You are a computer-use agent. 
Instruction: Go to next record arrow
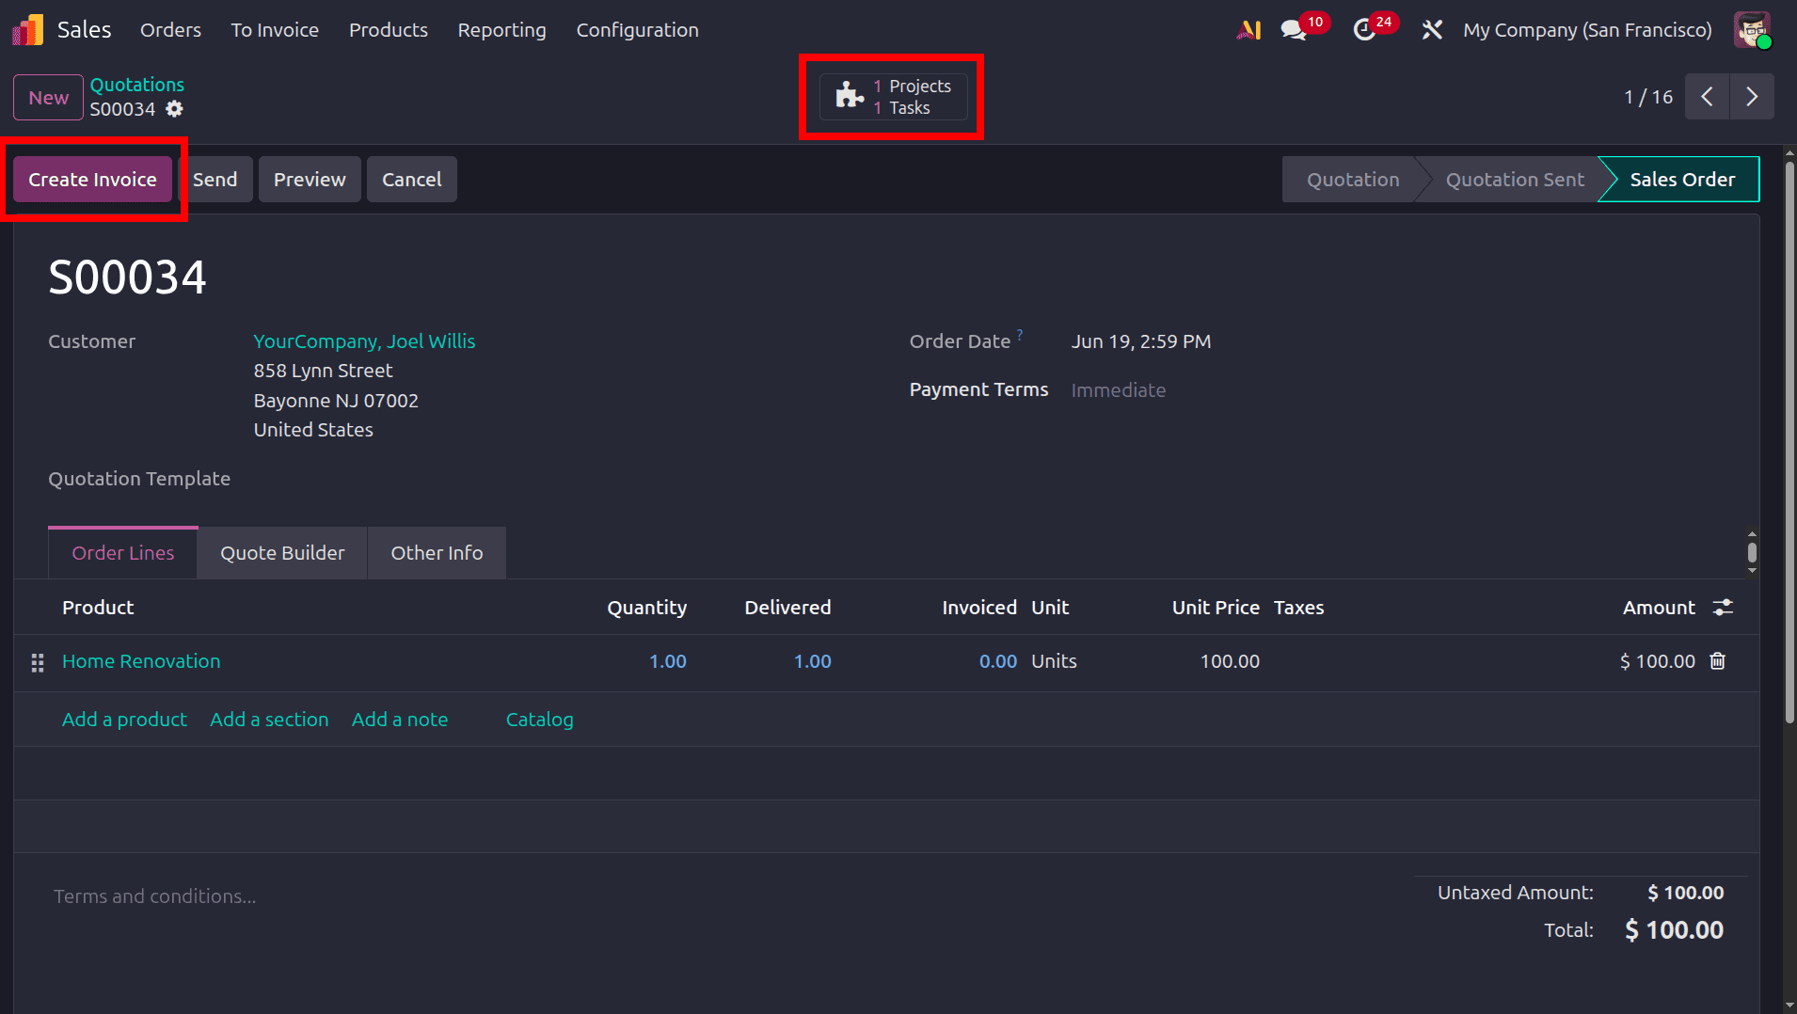pos(1752,97)
